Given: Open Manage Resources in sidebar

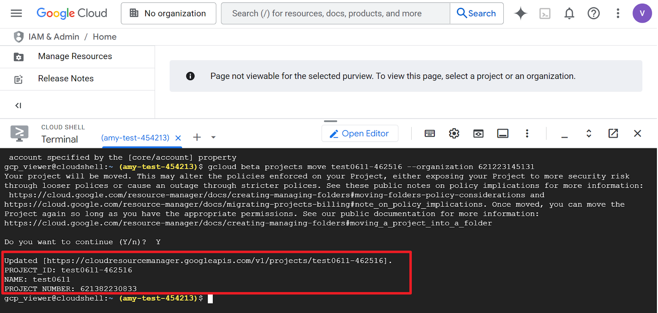Looking at the screenshot, I should (77, 56).
